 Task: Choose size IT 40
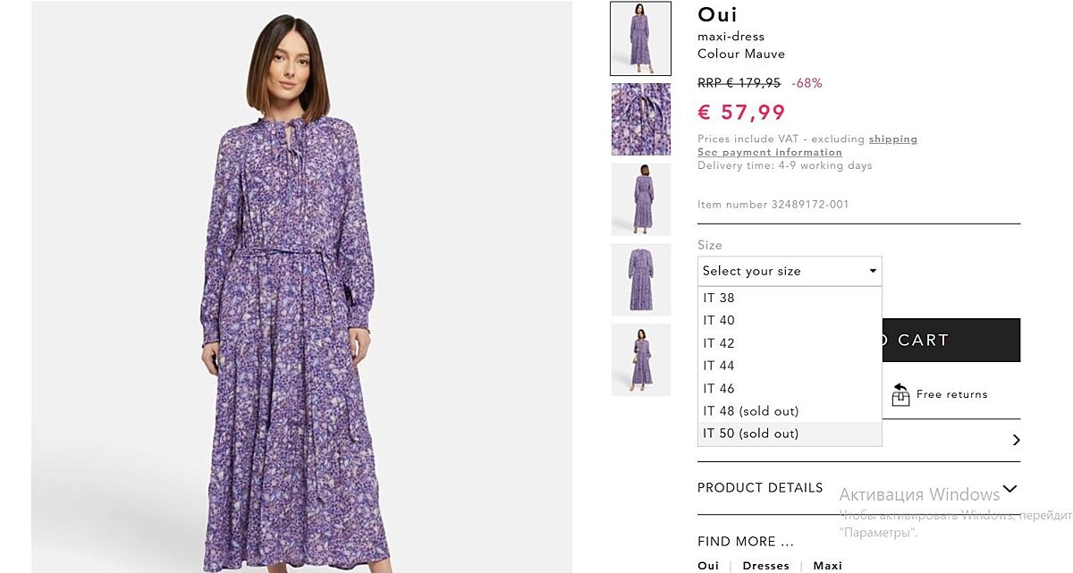719,321
